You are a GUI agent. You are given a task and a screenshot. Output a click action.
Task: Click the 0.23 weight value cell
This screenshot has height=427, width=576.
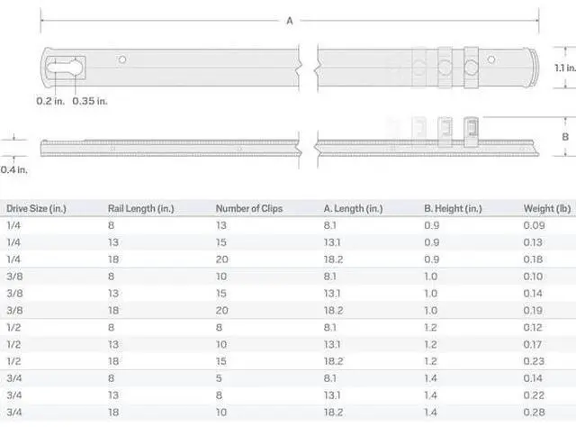click(534, 359)
